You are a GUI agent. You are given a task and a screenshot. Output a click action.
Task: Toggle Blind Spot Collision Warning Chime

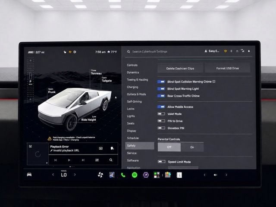pyautogui.click(x=161, y=82)
